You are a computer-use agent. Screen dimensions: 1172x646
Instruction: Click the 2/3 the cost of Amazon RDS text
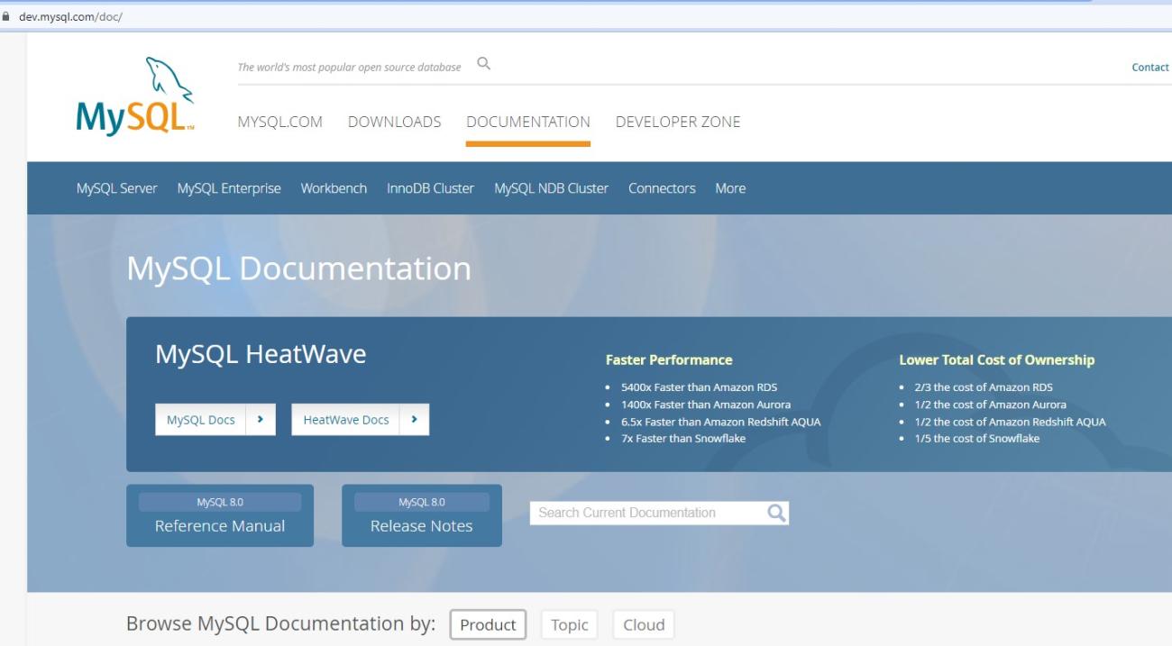coord(984,387)
